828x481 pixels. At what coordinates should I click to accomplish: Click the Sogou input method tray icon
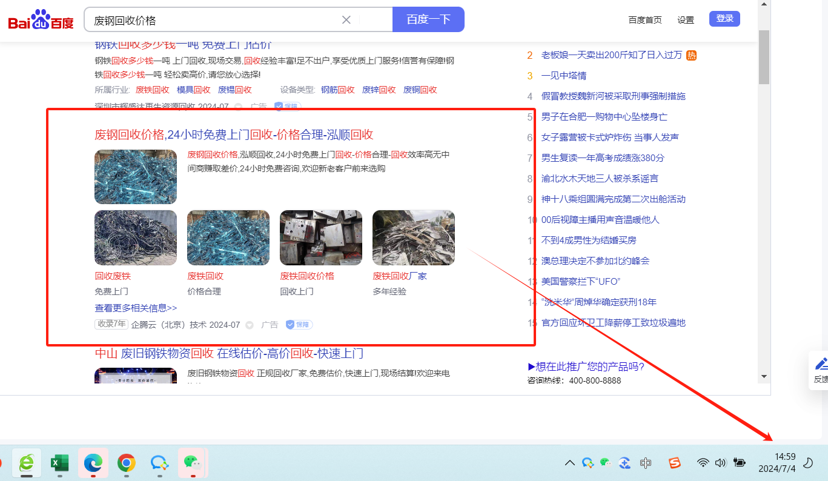click(x=675, y=463)
